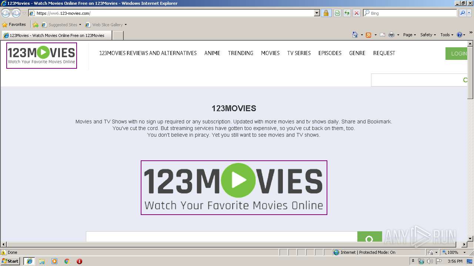Click the browser Forward arrow button

pyautogui.click(x=16, y=13)
